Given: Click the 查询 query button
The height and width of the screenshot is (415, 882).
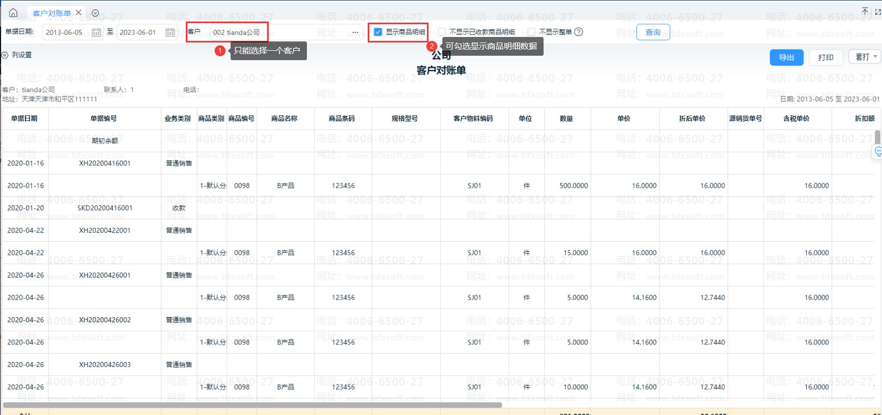Looking at the screenshot, I should (653, 33).
